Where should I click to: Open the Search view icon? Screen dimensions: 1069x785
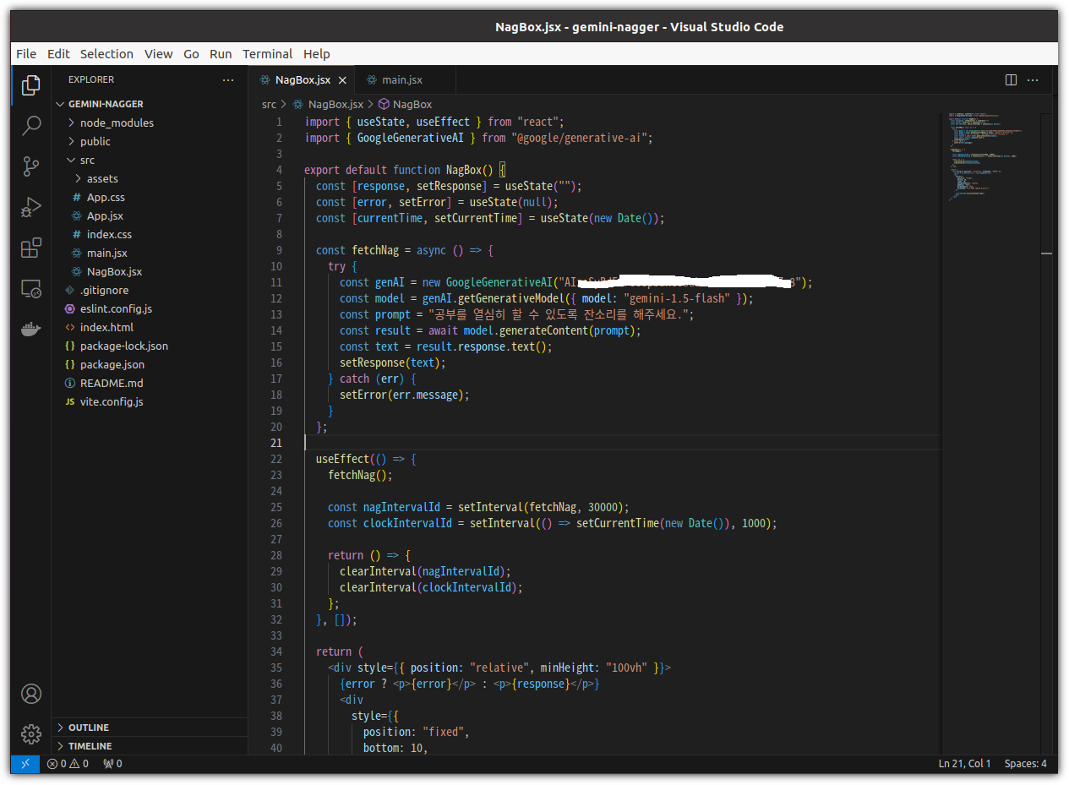click(31, 126)
